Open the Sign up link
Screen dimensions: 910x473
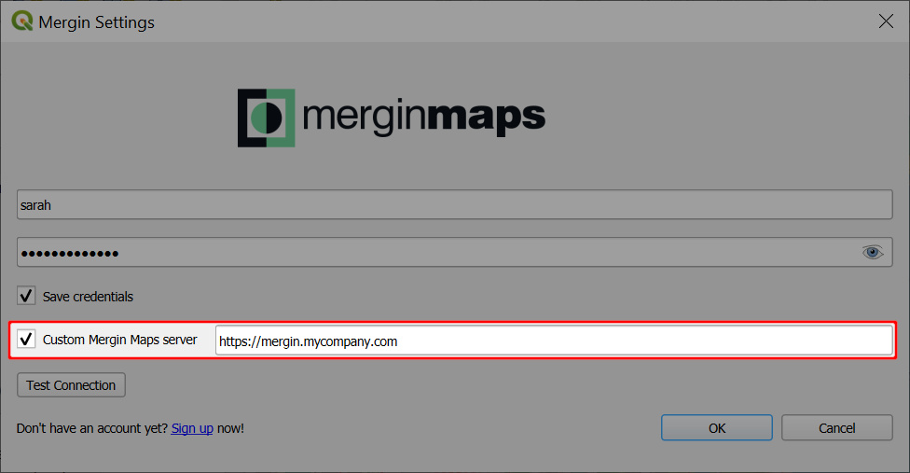(192, 428)
